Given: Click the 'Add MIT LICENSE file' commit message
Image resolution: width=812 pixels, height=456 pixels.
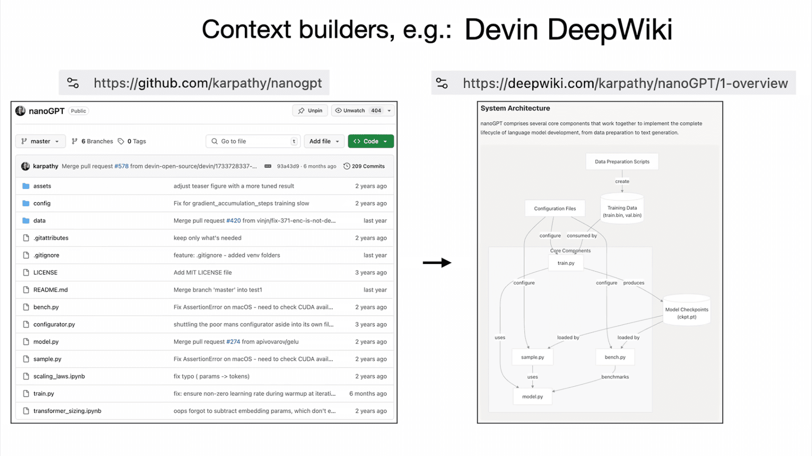Looking at the screenshot, I should coord(203,272).
